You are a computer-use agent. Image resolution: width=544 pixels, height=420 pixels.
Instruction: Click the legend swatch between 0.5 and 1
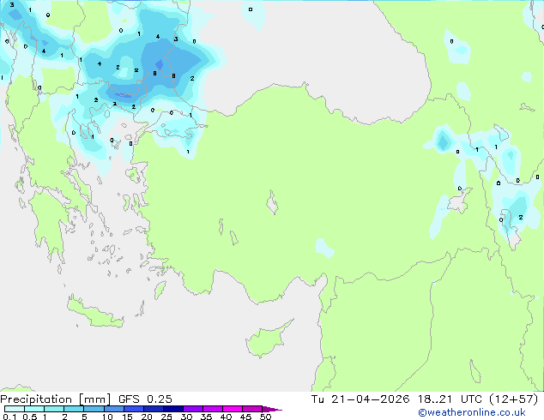coord(34,409)
